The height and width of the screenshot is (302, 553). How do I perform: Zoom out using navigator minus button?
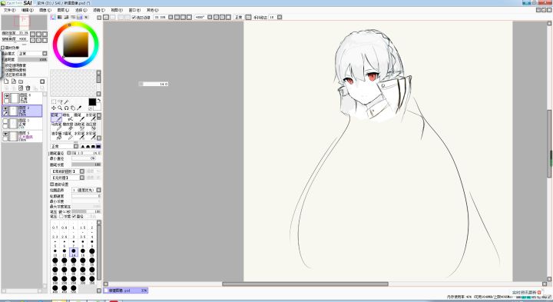[x=33, y=34]
